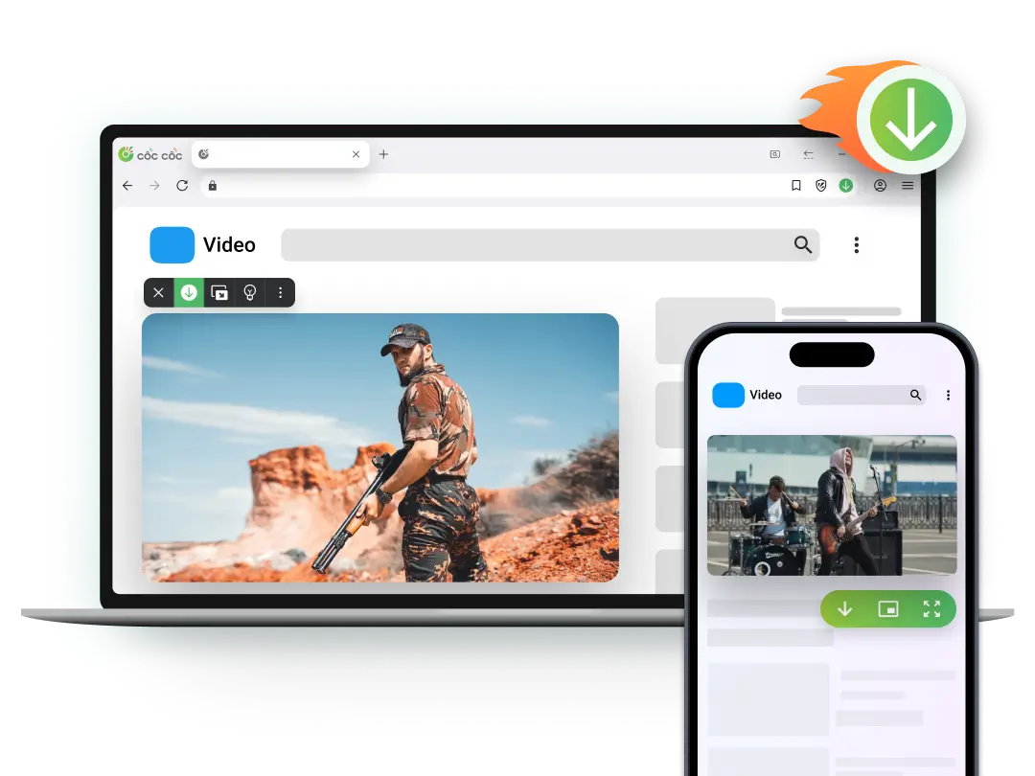Click the AdBlock shield icon in the browser bar
This screenshot has width=1035, height=776.
pos(820,185)
